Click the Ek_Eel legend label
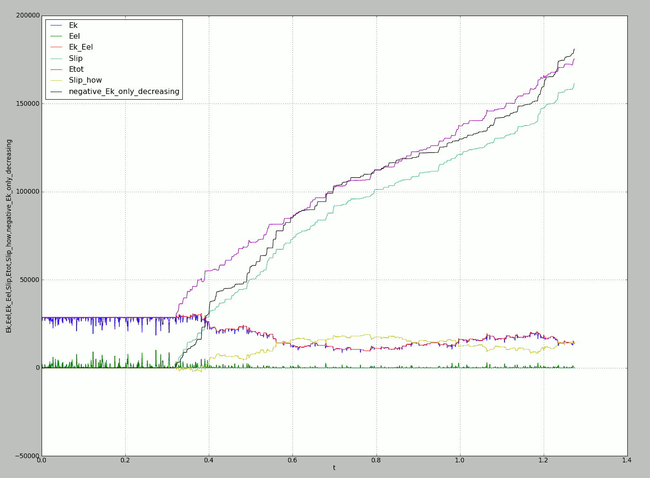The height and width of the screenshot is (478, 650). tap(81, 47)
